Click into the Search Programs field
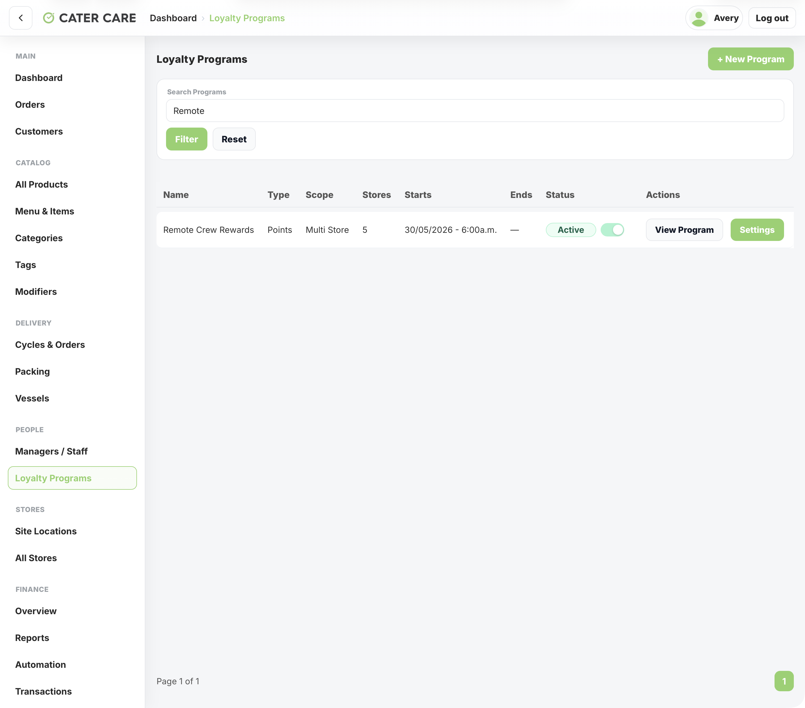This screenshot has width=805, height=708. click(475, 111)
